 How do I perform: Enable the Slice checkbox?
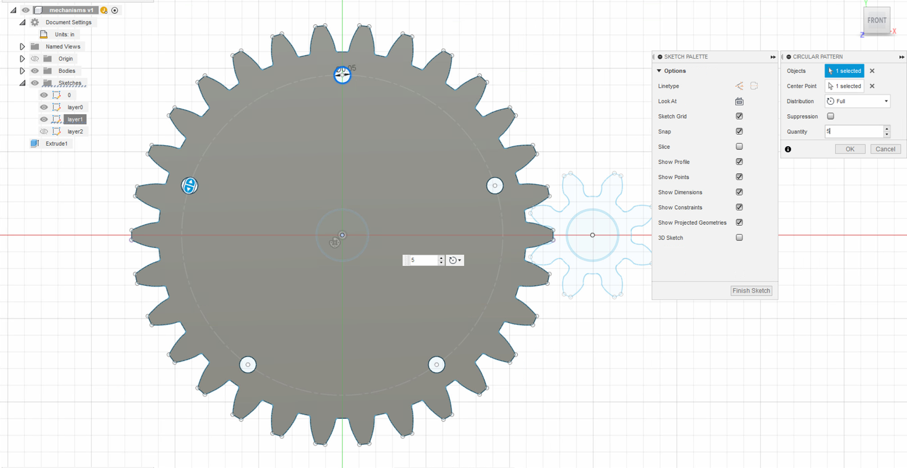coord(739,147)
